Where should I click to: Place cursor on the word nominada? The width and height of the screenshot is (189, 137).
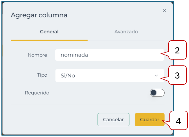(x=74, y=55)
